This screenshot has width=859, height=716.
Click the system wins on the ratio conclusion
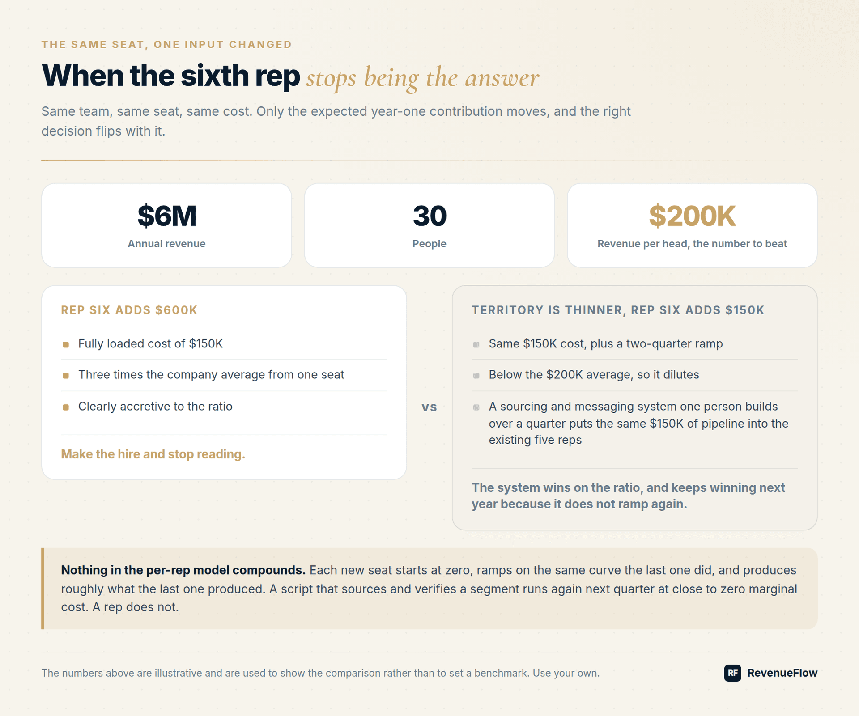[628, 496]
